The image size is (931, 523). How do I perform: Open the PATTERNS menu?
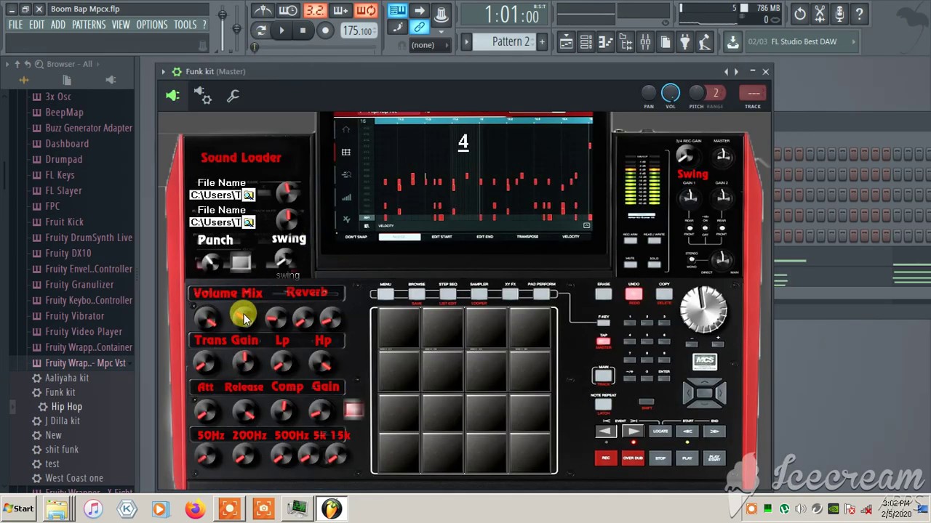[x=89, y=25]
